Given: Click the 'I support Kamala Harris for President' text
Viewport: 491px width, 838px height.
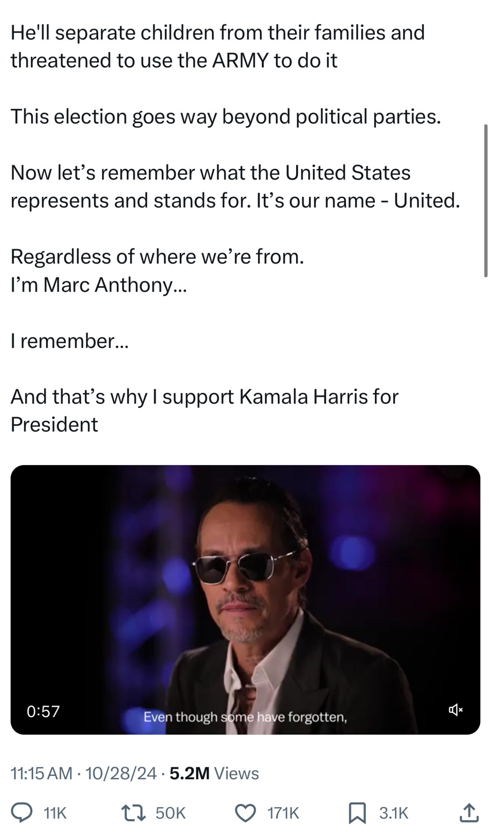Looking at the screenshot, I should tap(205, 410).
